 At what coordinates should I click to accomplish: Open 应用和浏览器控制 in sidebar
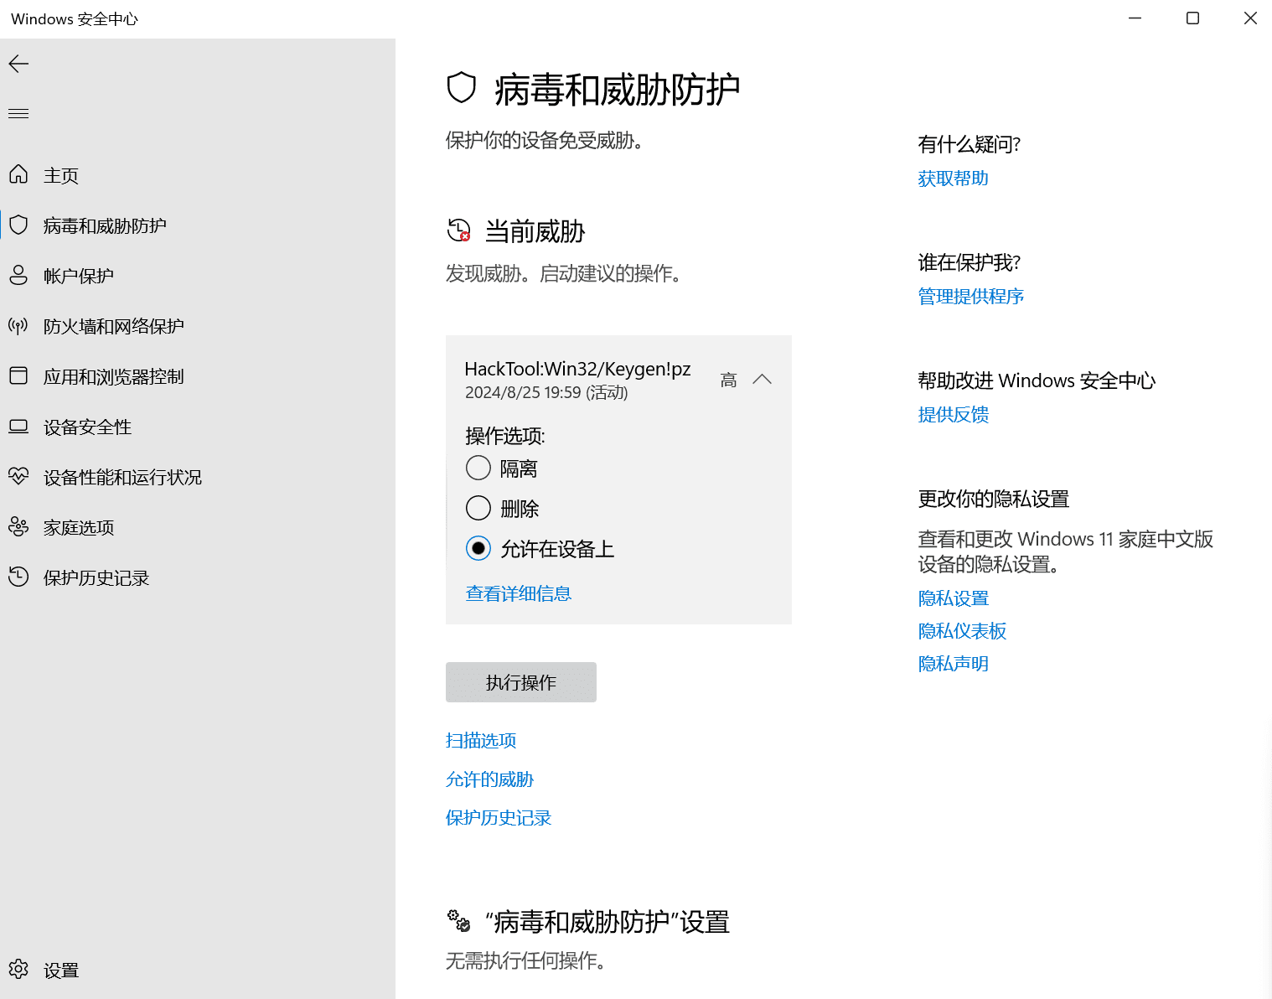tap(113, 376)
